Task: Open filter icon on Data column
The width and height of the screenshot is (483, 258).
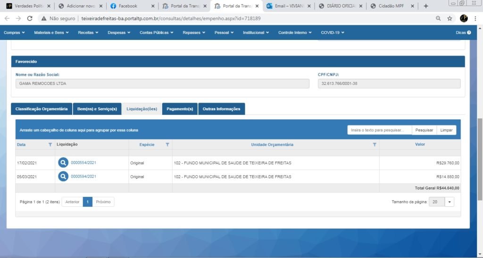Action: click(50, 145)
